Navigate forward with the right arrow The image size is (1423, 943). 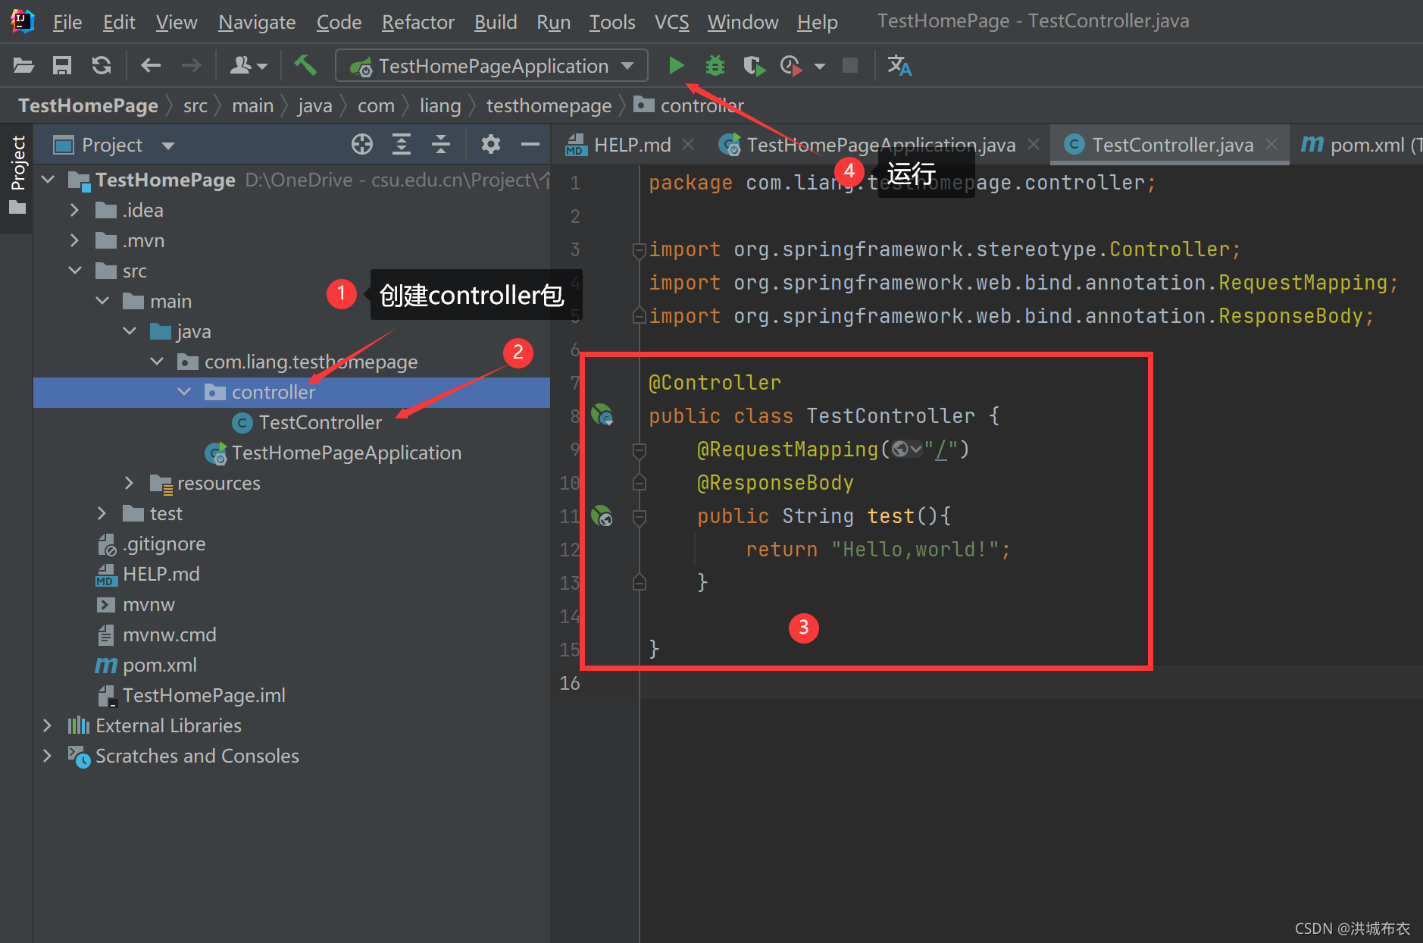[x=191, y=66]
